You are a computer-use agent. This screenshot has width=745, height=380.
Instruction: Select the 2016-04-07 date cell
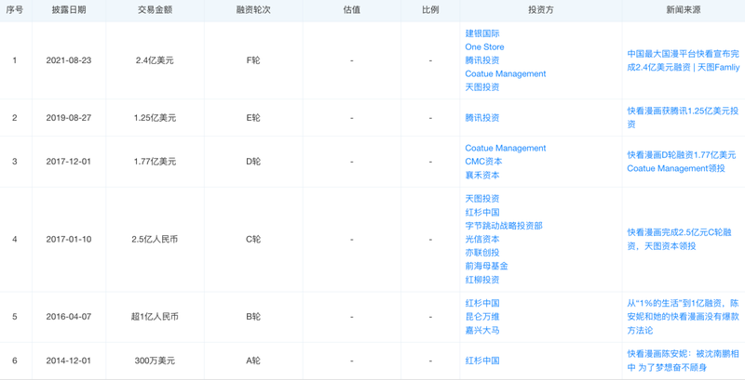[69, 317]
